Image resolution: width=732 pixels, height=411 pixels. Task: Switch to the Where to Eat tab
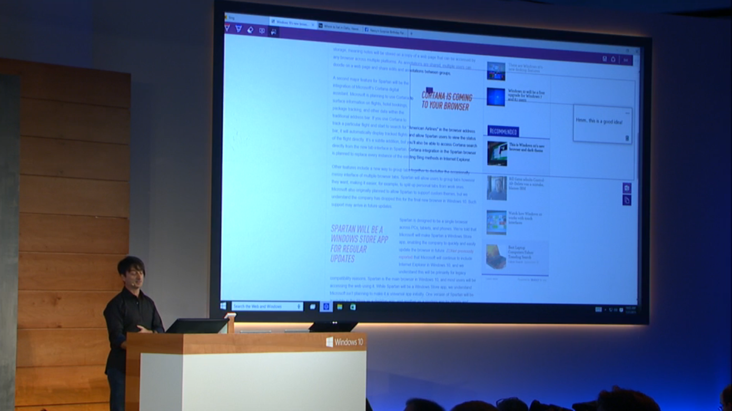pos(339,26)
